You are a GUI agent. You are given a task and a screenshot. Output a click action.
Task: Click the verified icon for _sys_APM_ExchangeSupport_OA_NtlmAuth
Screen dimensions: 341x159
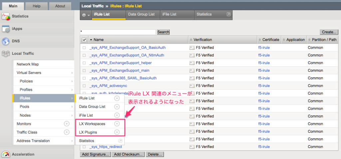192,55
